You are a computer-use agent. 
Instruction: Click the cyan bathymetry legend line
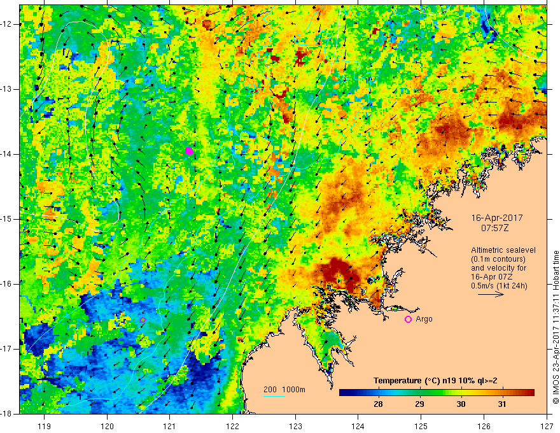(274, 397)
